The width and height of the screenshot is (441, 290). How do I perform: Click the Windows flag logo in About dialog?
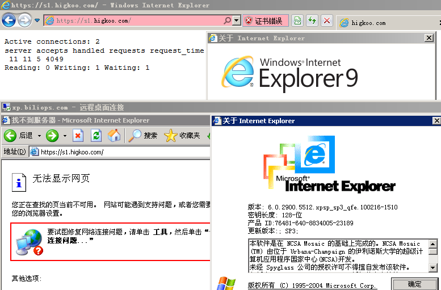226,283
